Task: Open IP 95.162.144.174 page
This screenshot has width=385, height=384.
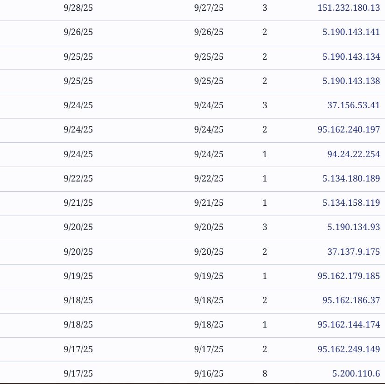Action: coord(348,324)
